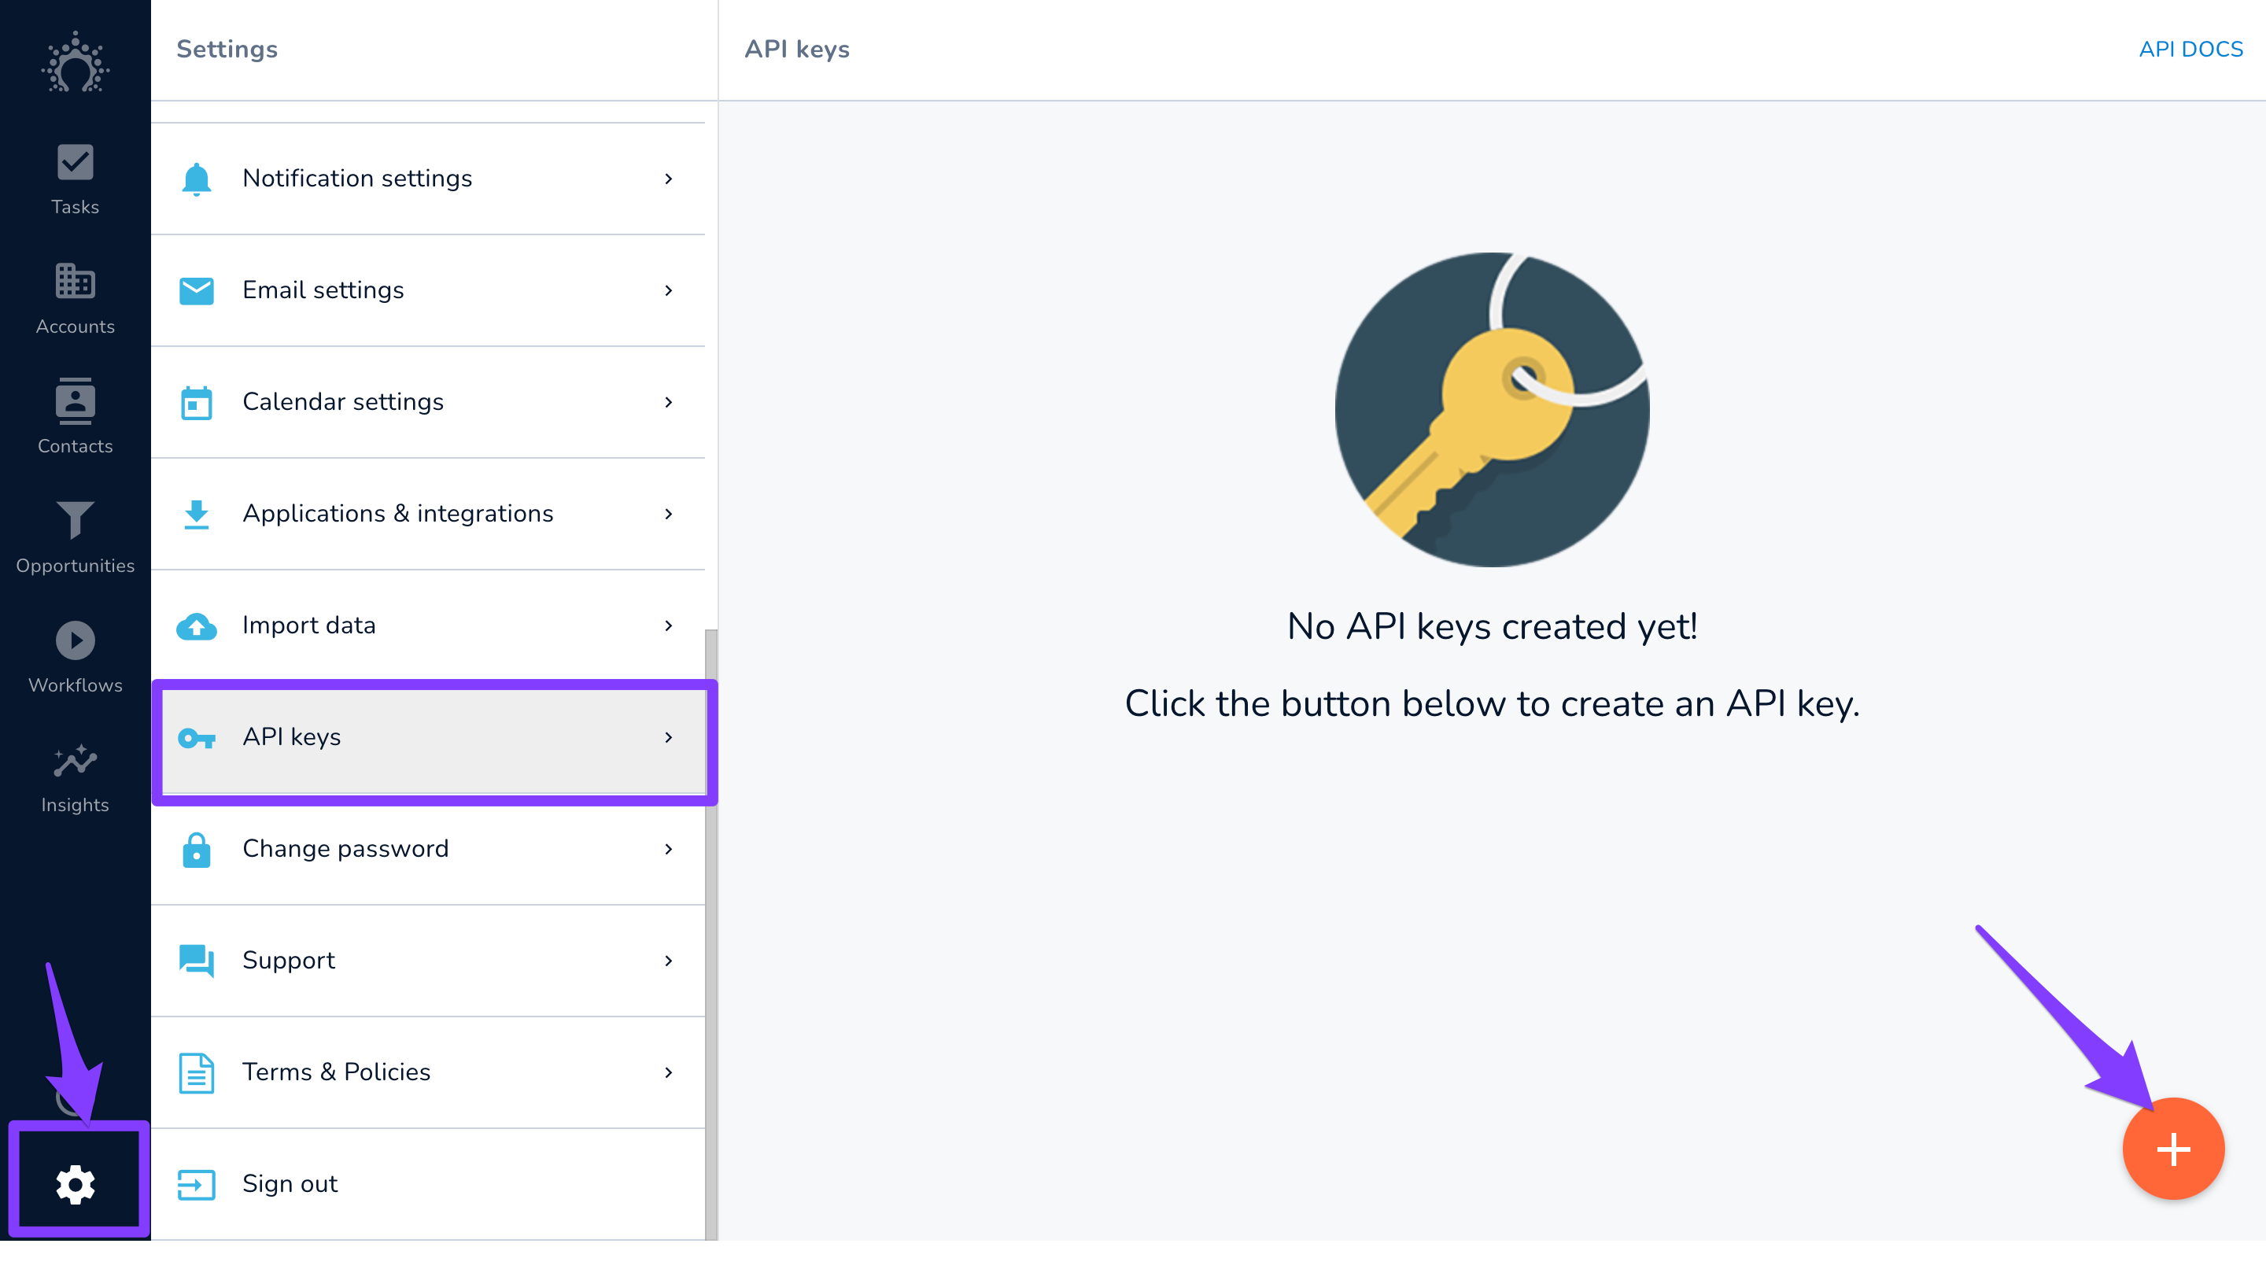Screen dimensions: 2266x1273
Task: Open the API DOCS link
Action: tap(2190, 50)
